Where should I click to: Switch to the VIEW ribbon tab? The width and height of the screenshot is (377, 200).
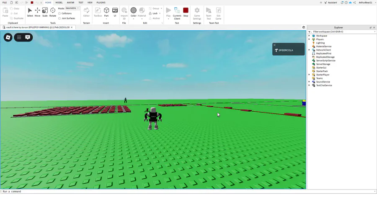(90, 3)
